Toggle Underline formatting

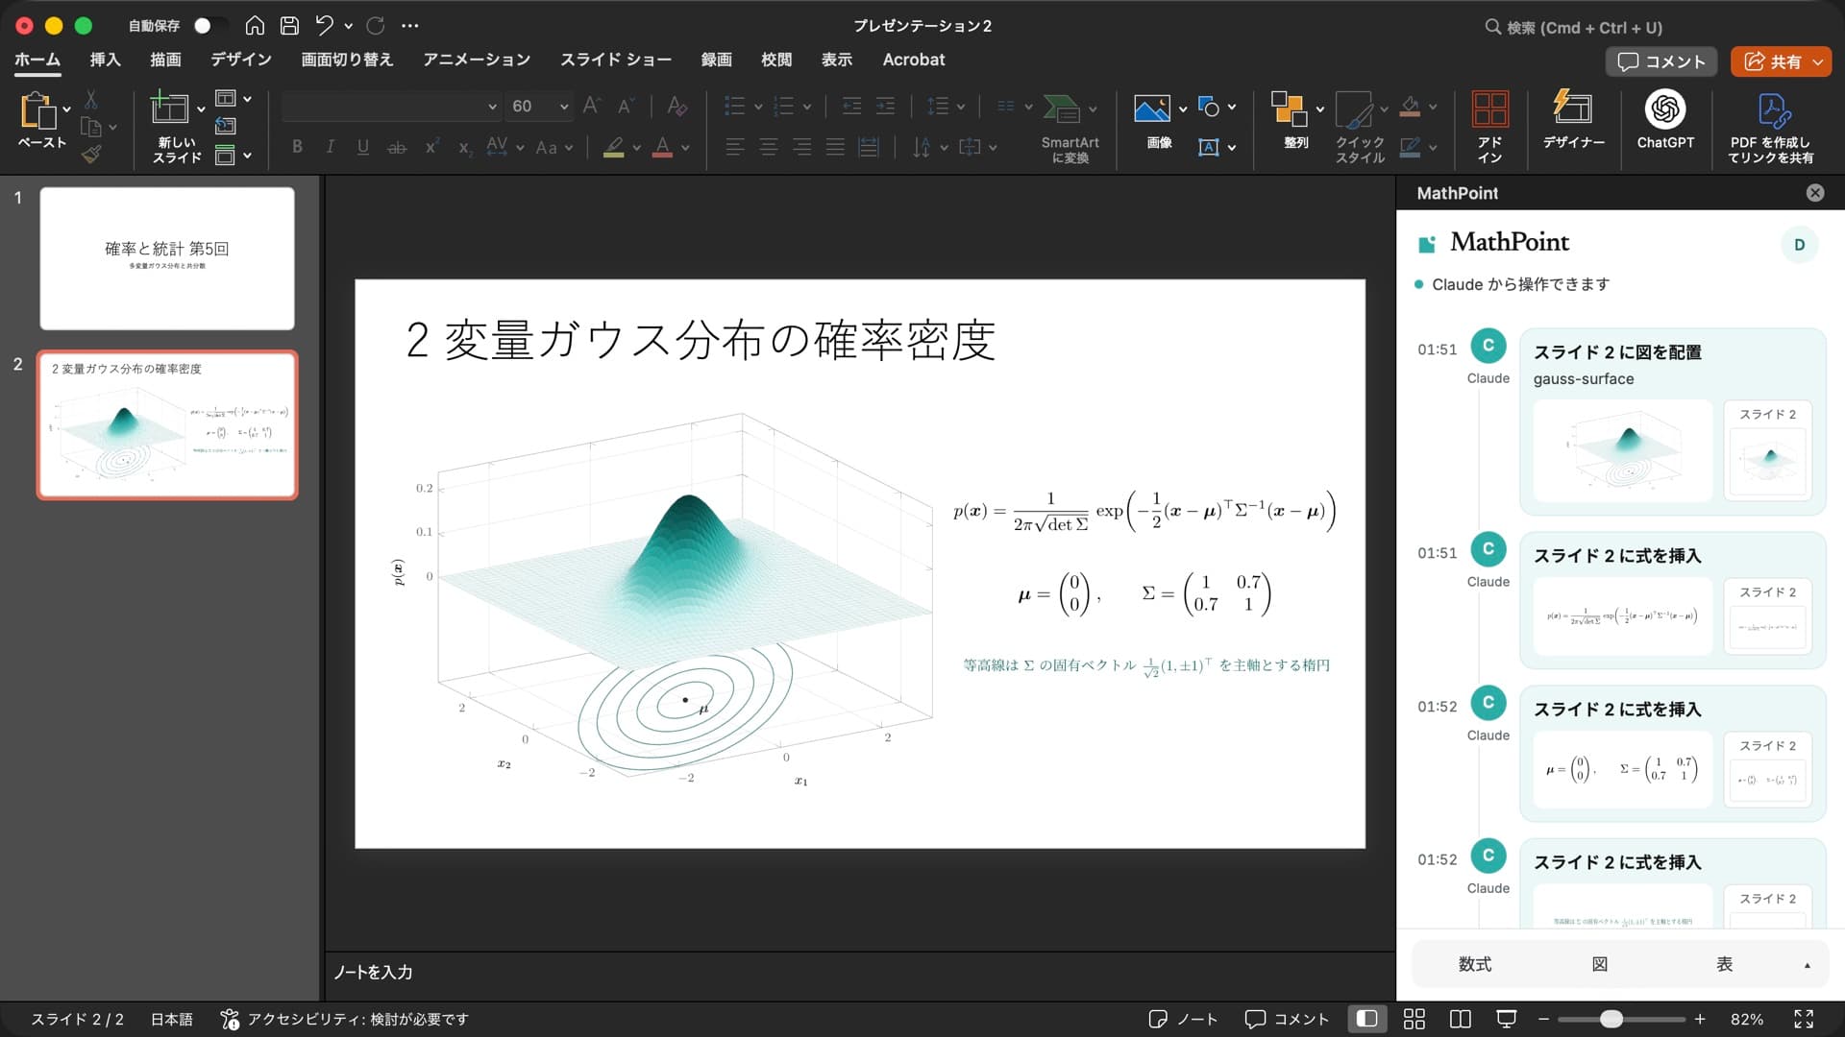362,147
